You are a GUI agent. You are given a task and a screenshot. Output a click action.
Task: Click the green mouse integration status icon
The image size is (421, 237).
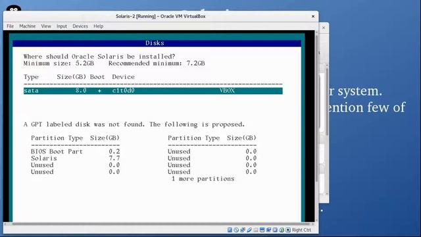[282, 230]
